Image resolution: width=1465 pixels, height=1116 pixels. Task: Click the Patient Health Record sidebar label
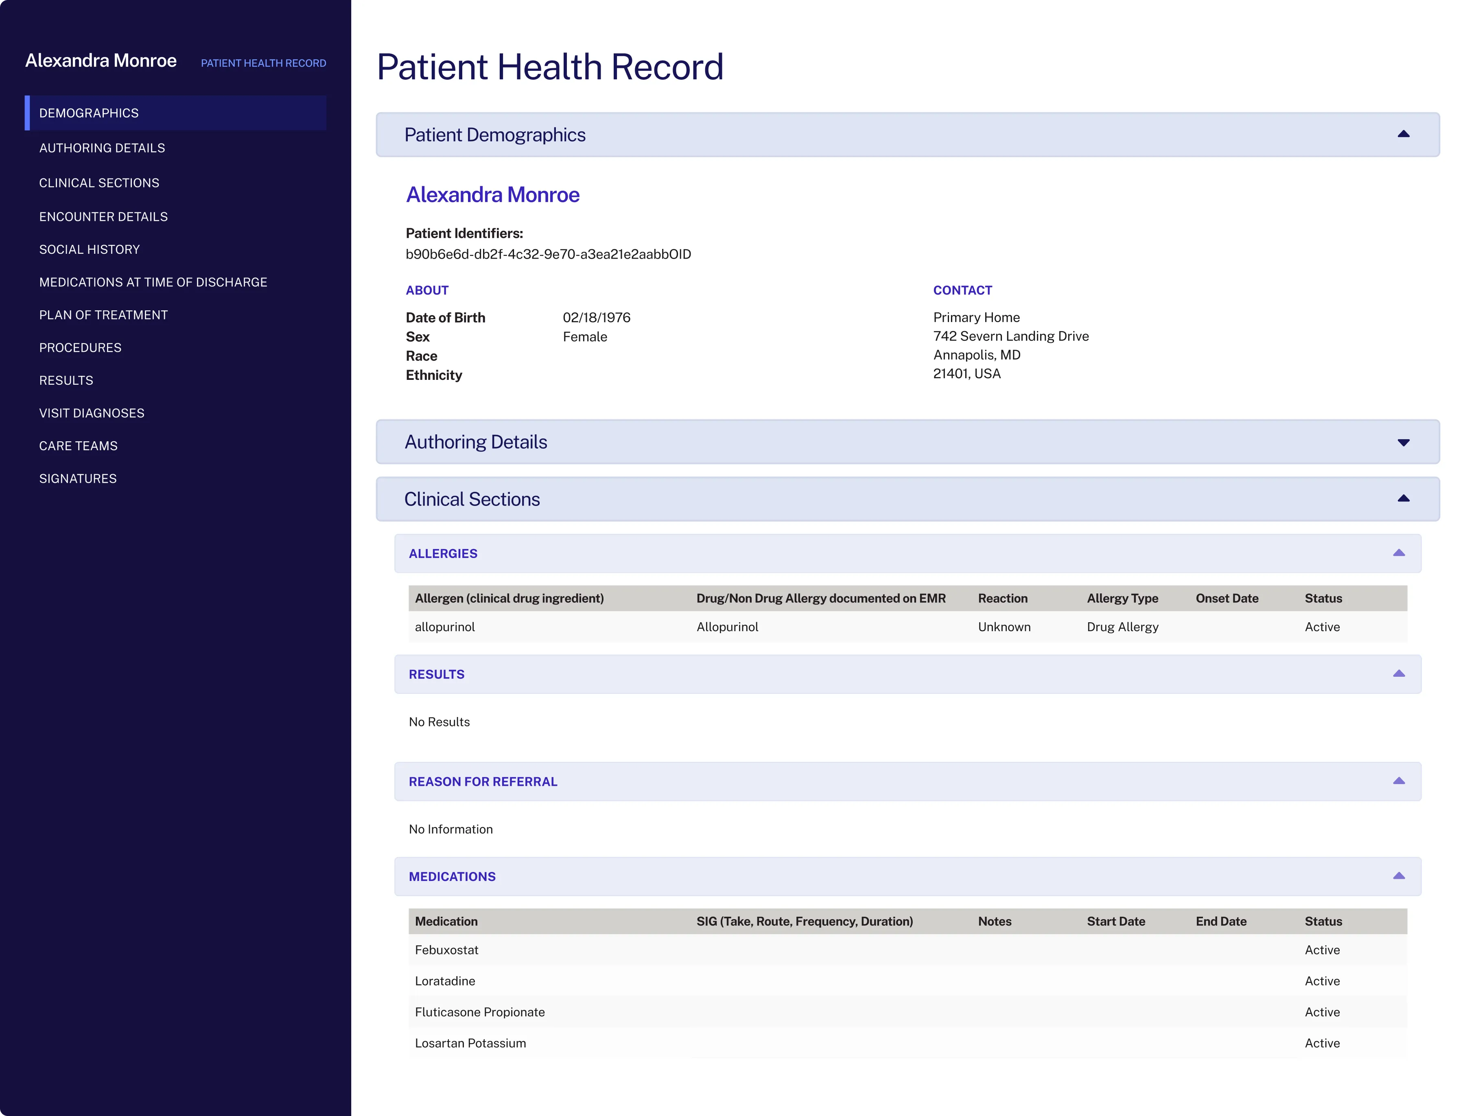coord(263,63)
